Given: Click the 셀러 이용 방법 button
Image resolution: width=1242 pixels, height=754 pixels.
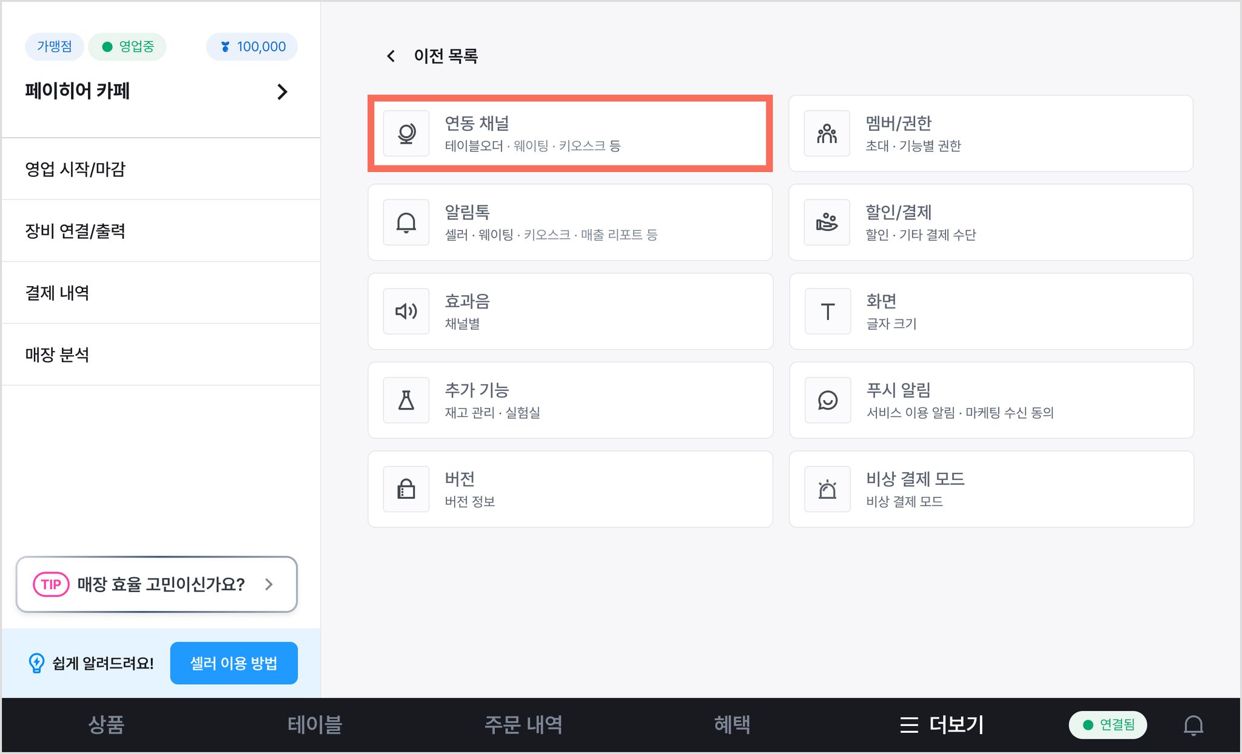Looking at the screenshot, I should (x=233, y=663).
